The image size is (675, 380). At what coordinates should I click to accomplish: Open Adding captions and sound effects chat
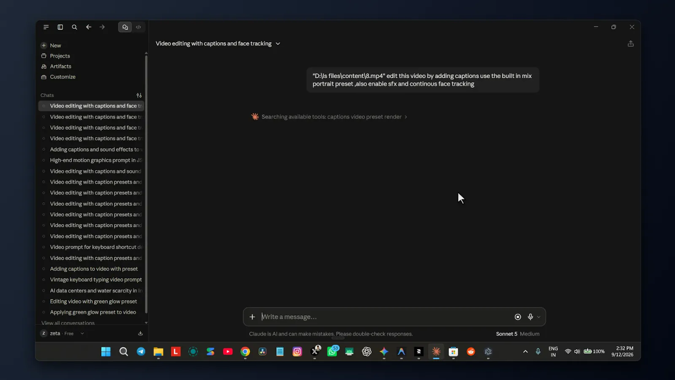pos(91,149)
